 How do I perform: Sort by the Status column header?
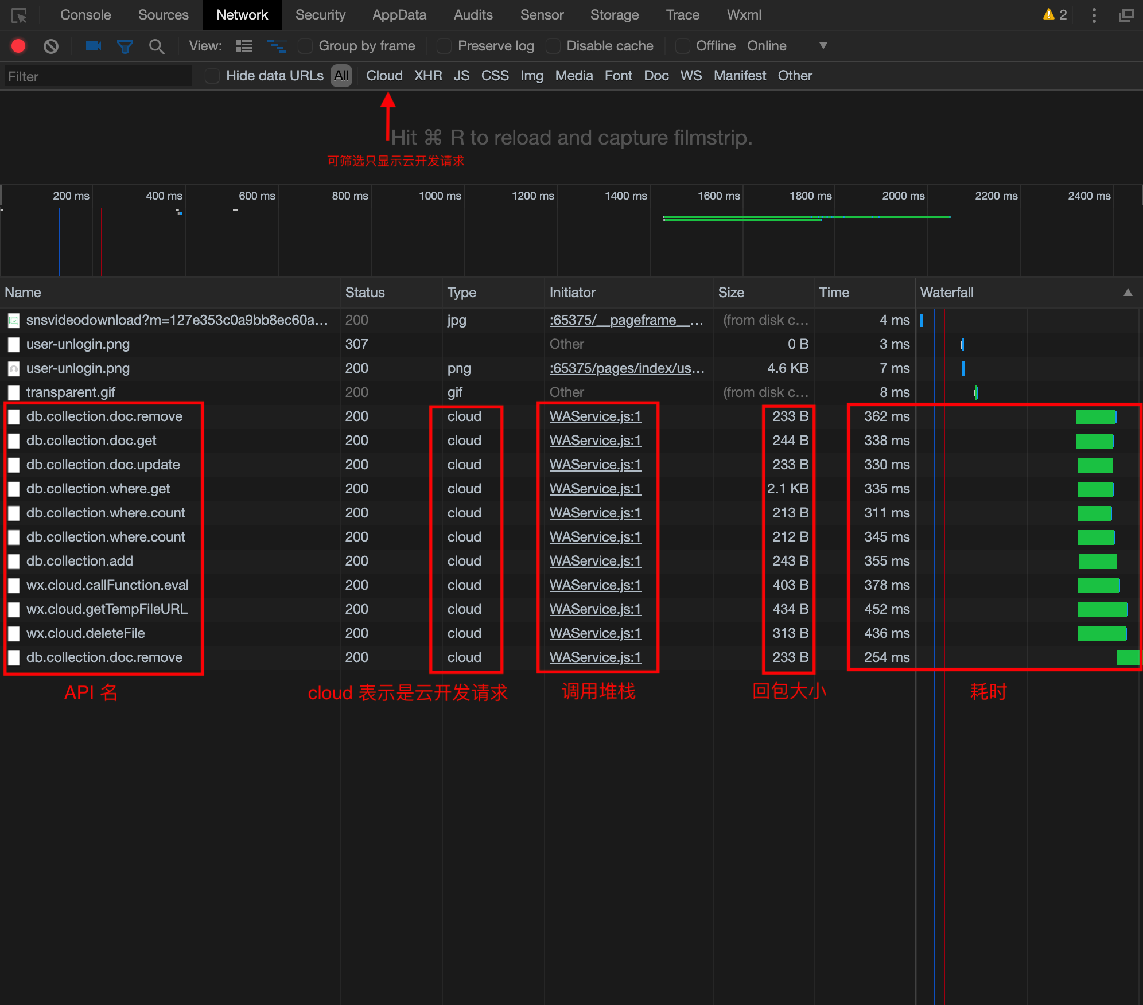tap(392, 293)
